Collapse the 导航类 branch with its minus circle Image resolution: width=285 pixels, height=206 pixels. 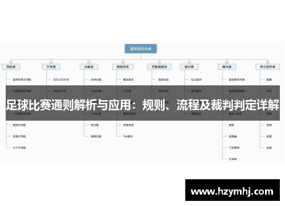click(x=11, y=62)
